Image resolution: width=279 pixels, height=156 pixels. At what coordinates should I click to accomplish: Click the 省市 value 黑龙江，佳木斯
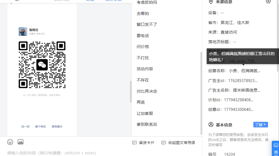[235, 23]
